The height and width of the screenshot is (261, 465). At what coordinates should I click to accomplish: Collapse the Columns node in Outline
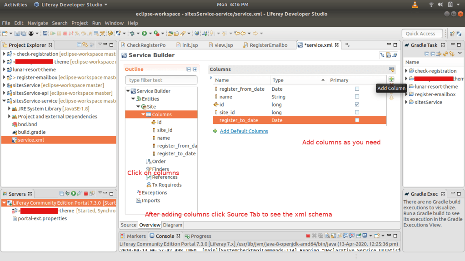[x=143, y=114]
